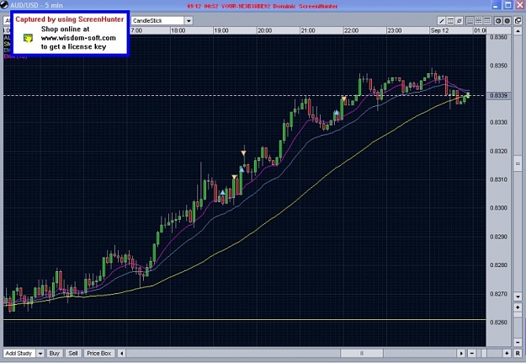Screen dimensions: 526x363
Task: Click the 19:00 time axis label
Action: pyautogui.click(x=221, y=30)
